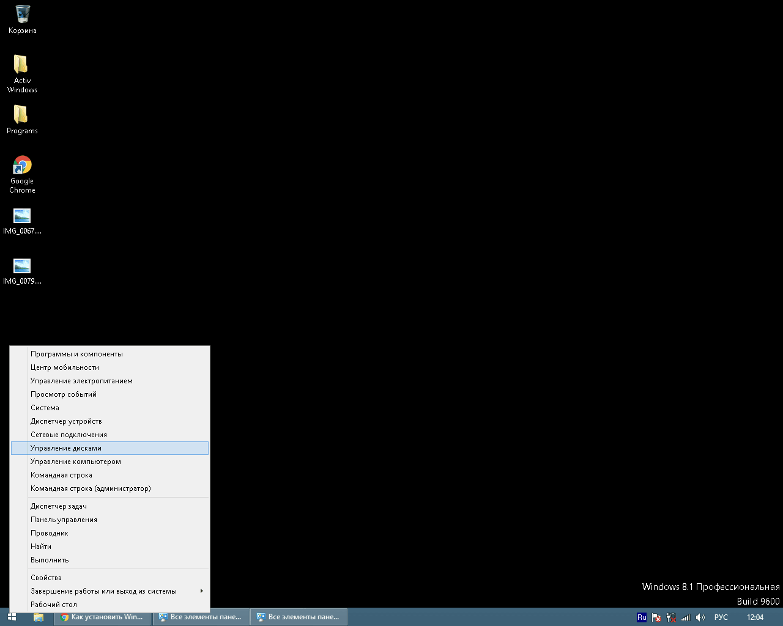Expand the shutdown submenu arrow
Screen dimensions: 783x626
tap(201, 591)
